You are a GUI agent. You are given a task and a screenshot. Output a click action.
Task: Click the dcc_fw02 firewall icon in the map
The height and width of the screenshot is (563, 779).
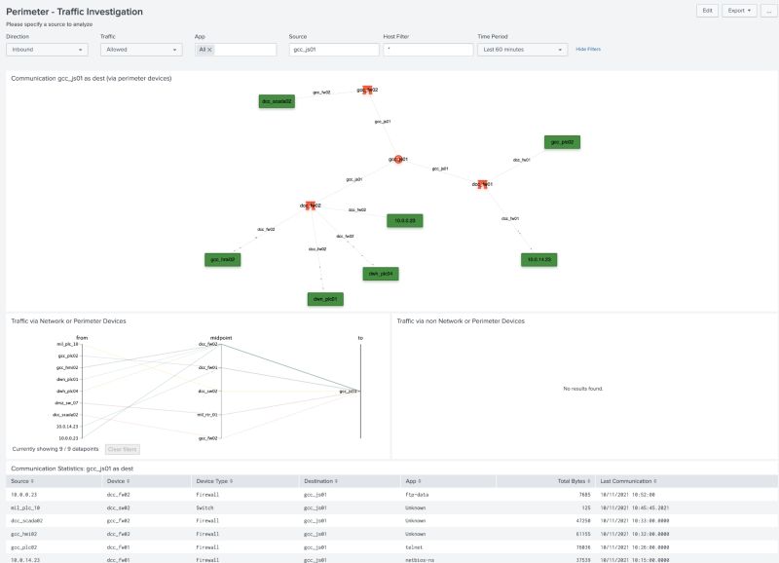pos(312,205)
